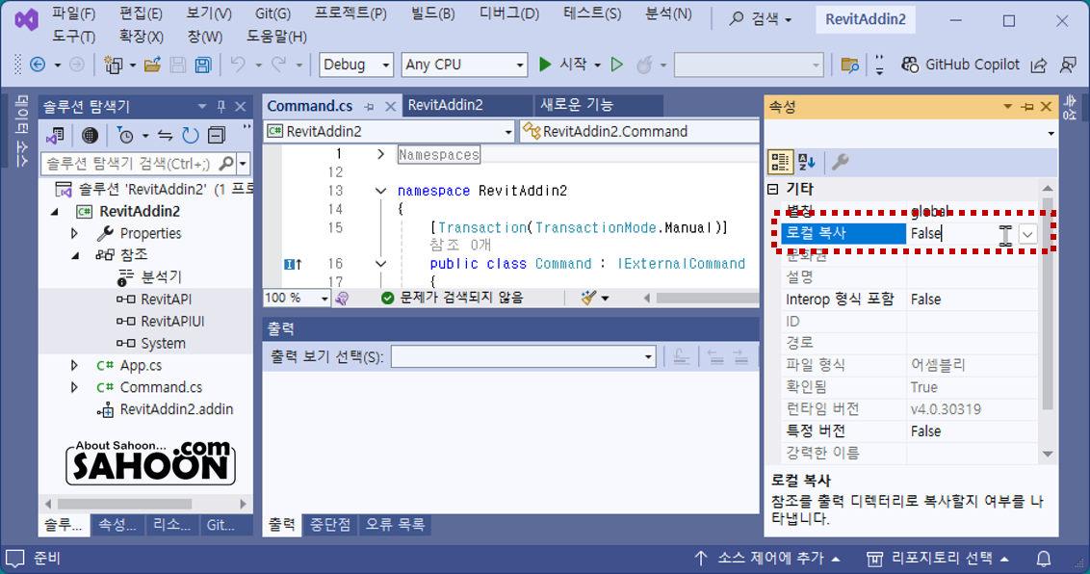Click the 검색 search button in title bar

[x=760, y=19]
